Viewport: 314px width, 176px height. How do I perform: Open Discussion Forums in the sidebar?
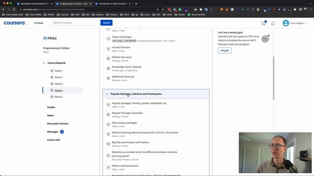click(58, 124)
